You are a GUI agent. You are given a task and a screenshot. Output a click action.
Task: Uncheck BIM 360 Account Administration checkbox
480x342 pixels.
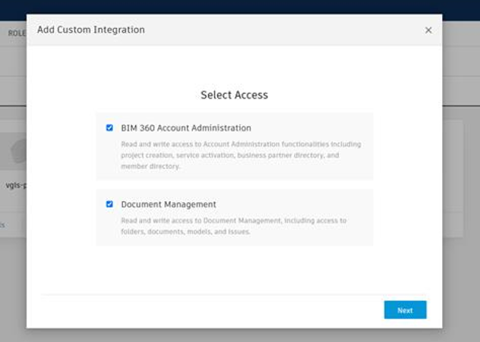tap(109, 127)
